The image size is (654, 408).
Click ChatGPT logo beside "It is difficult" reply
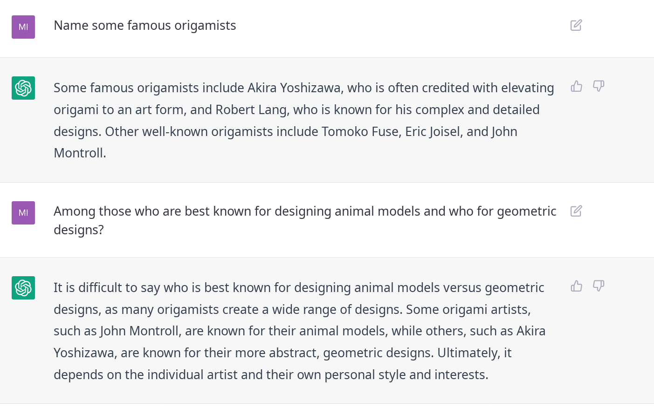(23, 288)
